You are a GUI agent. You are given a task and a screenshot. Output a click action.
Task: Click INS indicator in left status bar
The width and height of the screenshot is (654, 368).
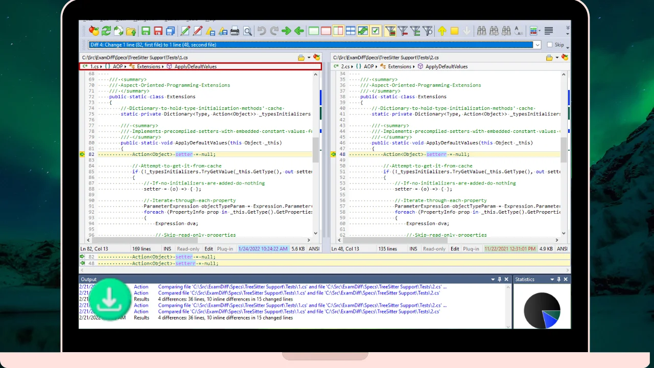[x=168, y=249]
